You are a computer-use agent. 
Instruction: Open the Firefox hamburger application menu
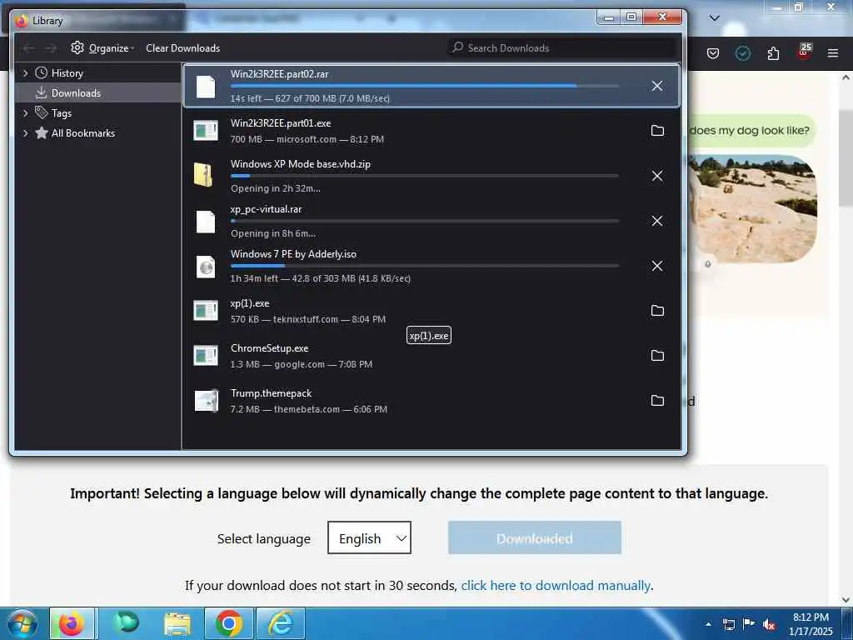[833, 53]
